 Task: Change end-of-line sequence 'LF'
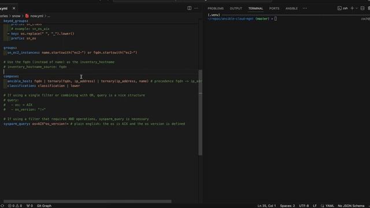click(314, 206)
